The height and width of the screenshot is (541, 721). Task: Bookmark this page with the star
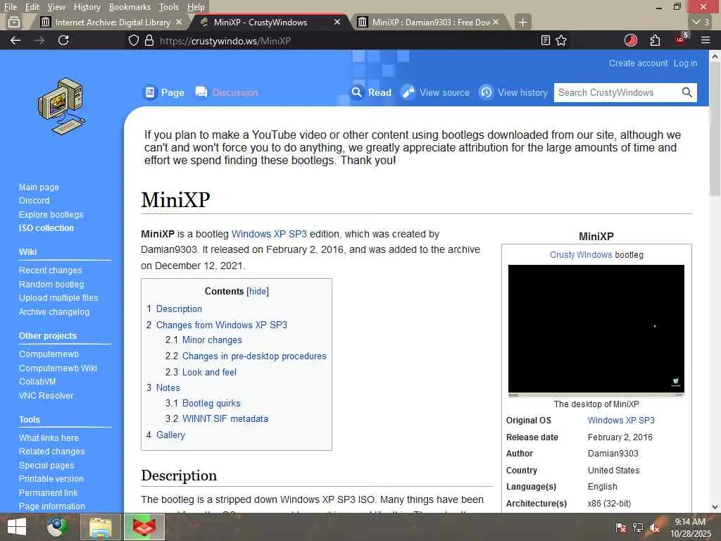(x=561, y=40)
